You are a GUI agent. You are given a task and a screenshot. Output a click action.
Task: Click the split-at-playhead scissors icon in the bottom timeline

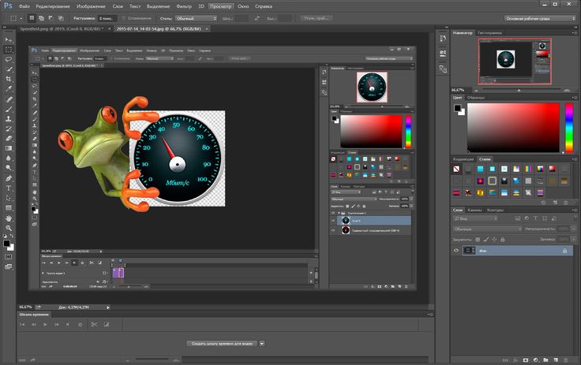tap(94, 324)
